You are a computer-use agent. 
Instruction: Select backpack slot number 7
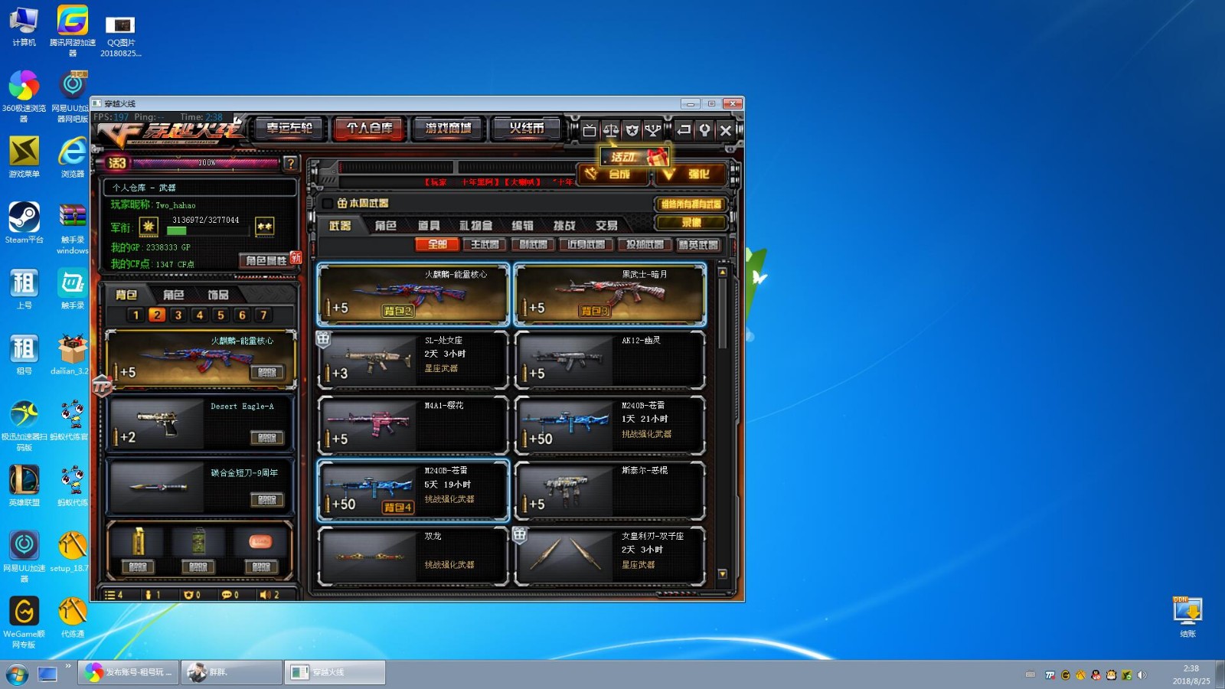click(x=263, y=315)
